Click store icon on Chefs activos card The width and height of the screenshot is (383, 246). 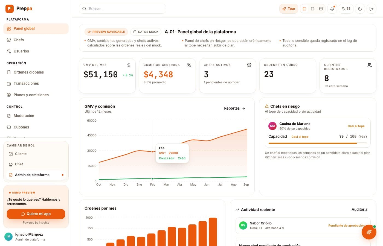(249, 65)
